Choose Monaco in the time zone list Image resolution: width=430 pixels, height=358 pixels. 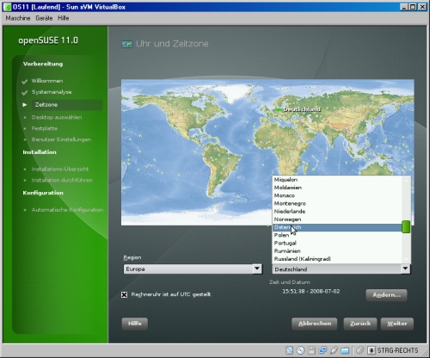(337, 195)
